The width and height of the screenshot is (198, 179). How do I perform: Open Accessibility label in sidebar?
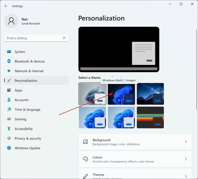click(x=23, y=129)
